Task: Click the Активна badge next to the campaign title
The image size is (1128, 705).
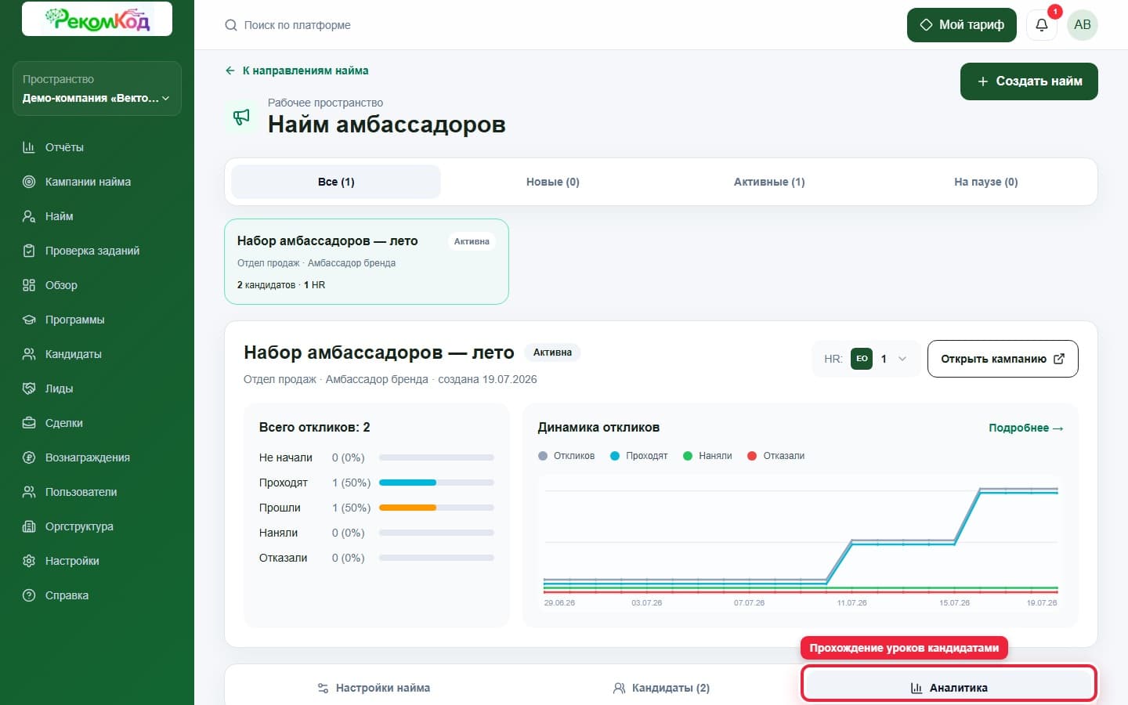Action: pyautogui.click(x=552, y=352)
